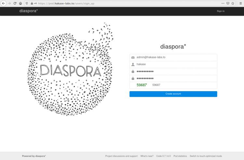This screenshot has height=160, width=244.
Task: Open tracking protection shield icon
Action: 26,3
